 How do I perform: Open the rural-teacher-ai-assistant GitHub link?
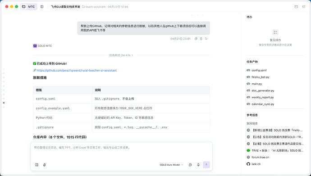pyautogui.click(x=77, y=71)
